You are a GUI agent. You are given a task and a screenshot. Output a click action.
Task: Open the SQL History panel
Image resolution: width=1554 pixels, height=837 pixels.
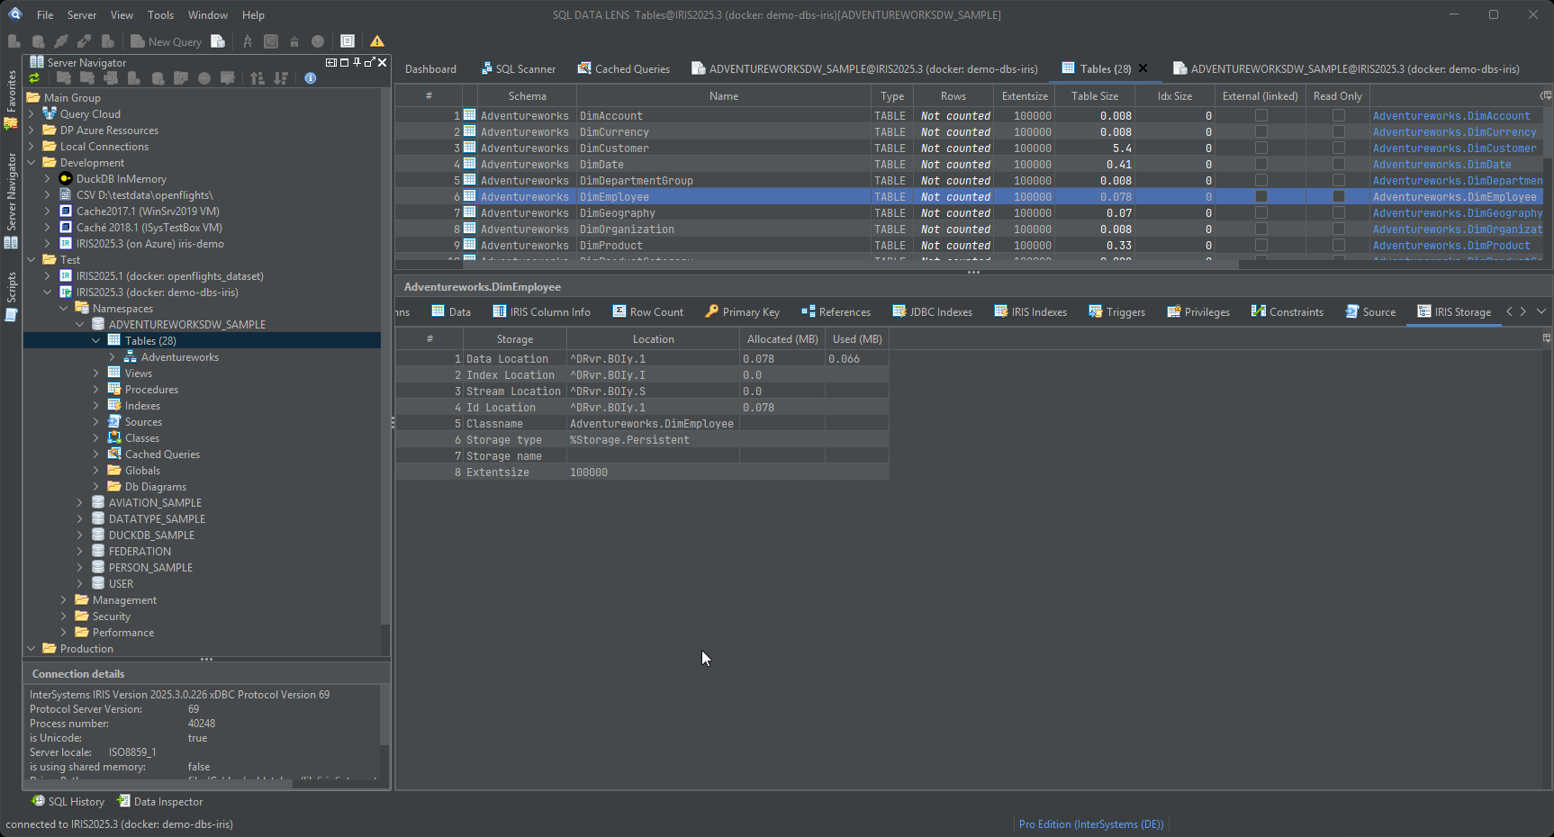click(x=68, y=802)
